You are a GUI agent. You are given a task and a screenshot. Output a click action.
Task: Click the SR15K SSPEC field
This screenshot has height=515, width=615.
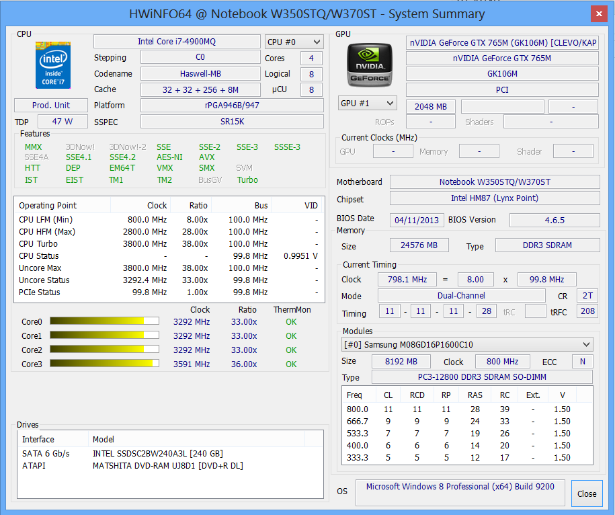(x=232, y=121)
